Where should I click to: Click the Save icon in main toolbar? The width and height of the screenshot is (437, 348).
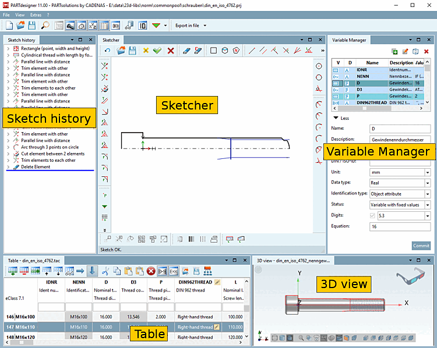(x=31, y=26)
